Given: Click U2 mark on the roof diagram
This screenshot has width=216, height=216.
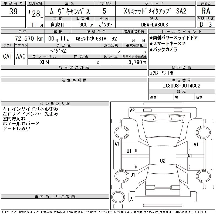Looking at the screenshot, I should (x=163, y=161).
